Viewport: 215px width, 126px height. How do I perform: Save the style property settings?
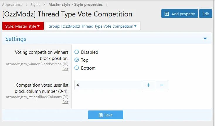(x=106, y=115)
